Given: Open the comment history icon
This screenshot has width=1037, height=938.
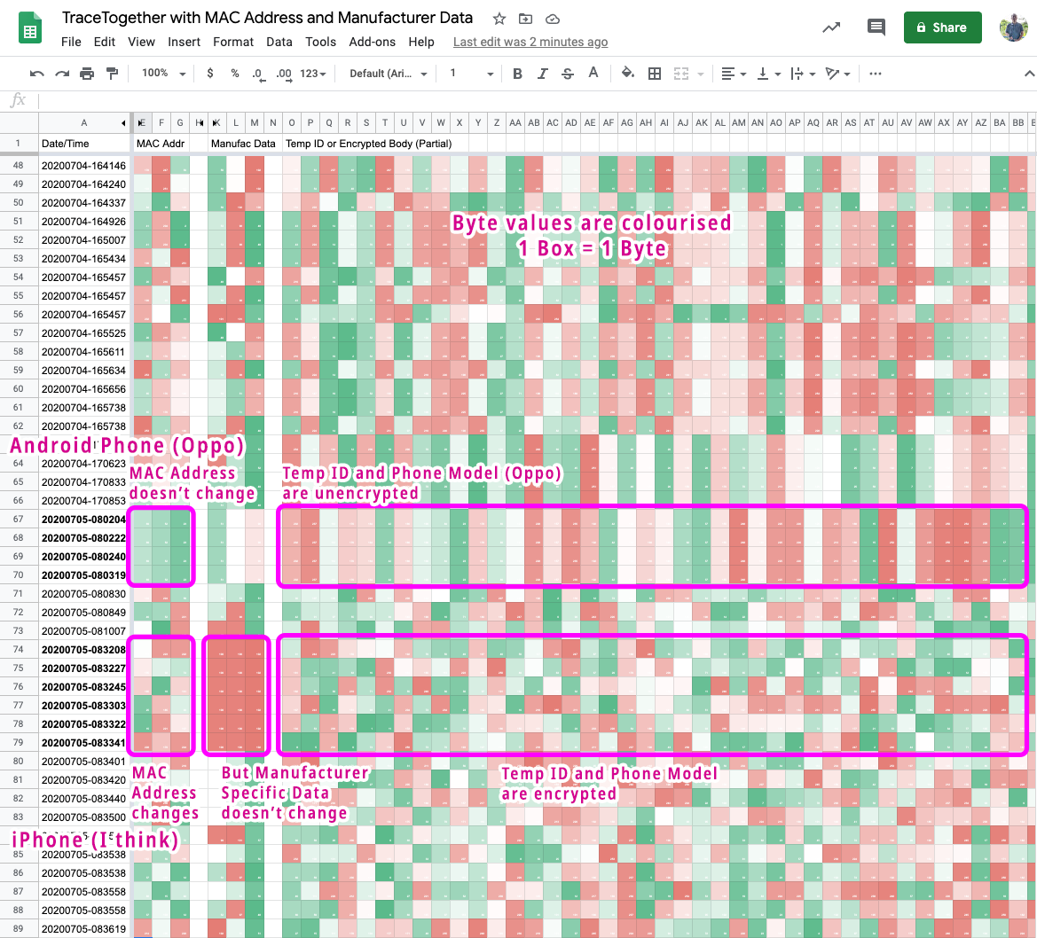Looking at the screenshot, I should 876,27.
